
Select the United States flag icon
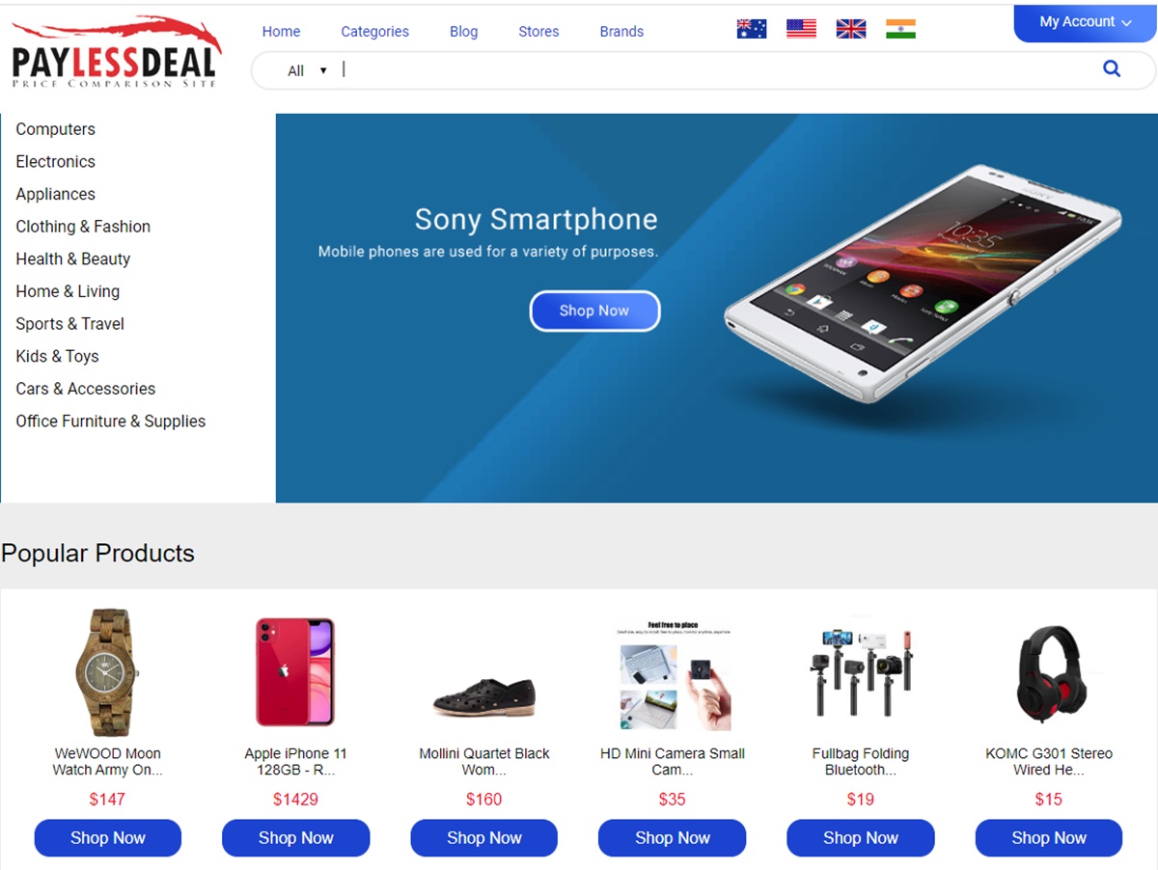801,29
